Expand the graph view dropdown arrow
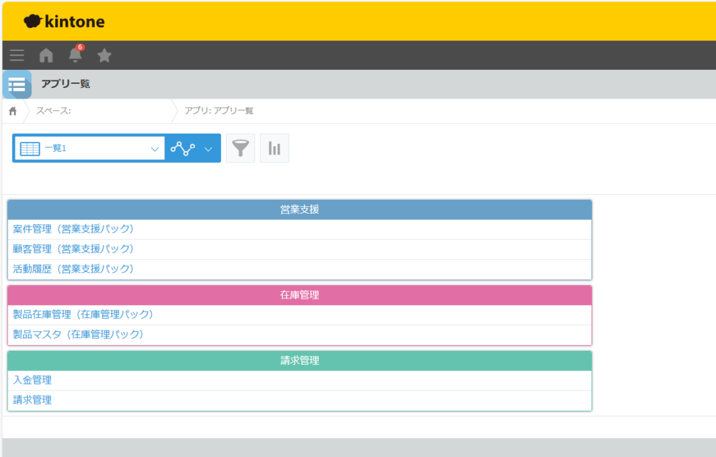This screenshot has width=716, height=457. 208,148
